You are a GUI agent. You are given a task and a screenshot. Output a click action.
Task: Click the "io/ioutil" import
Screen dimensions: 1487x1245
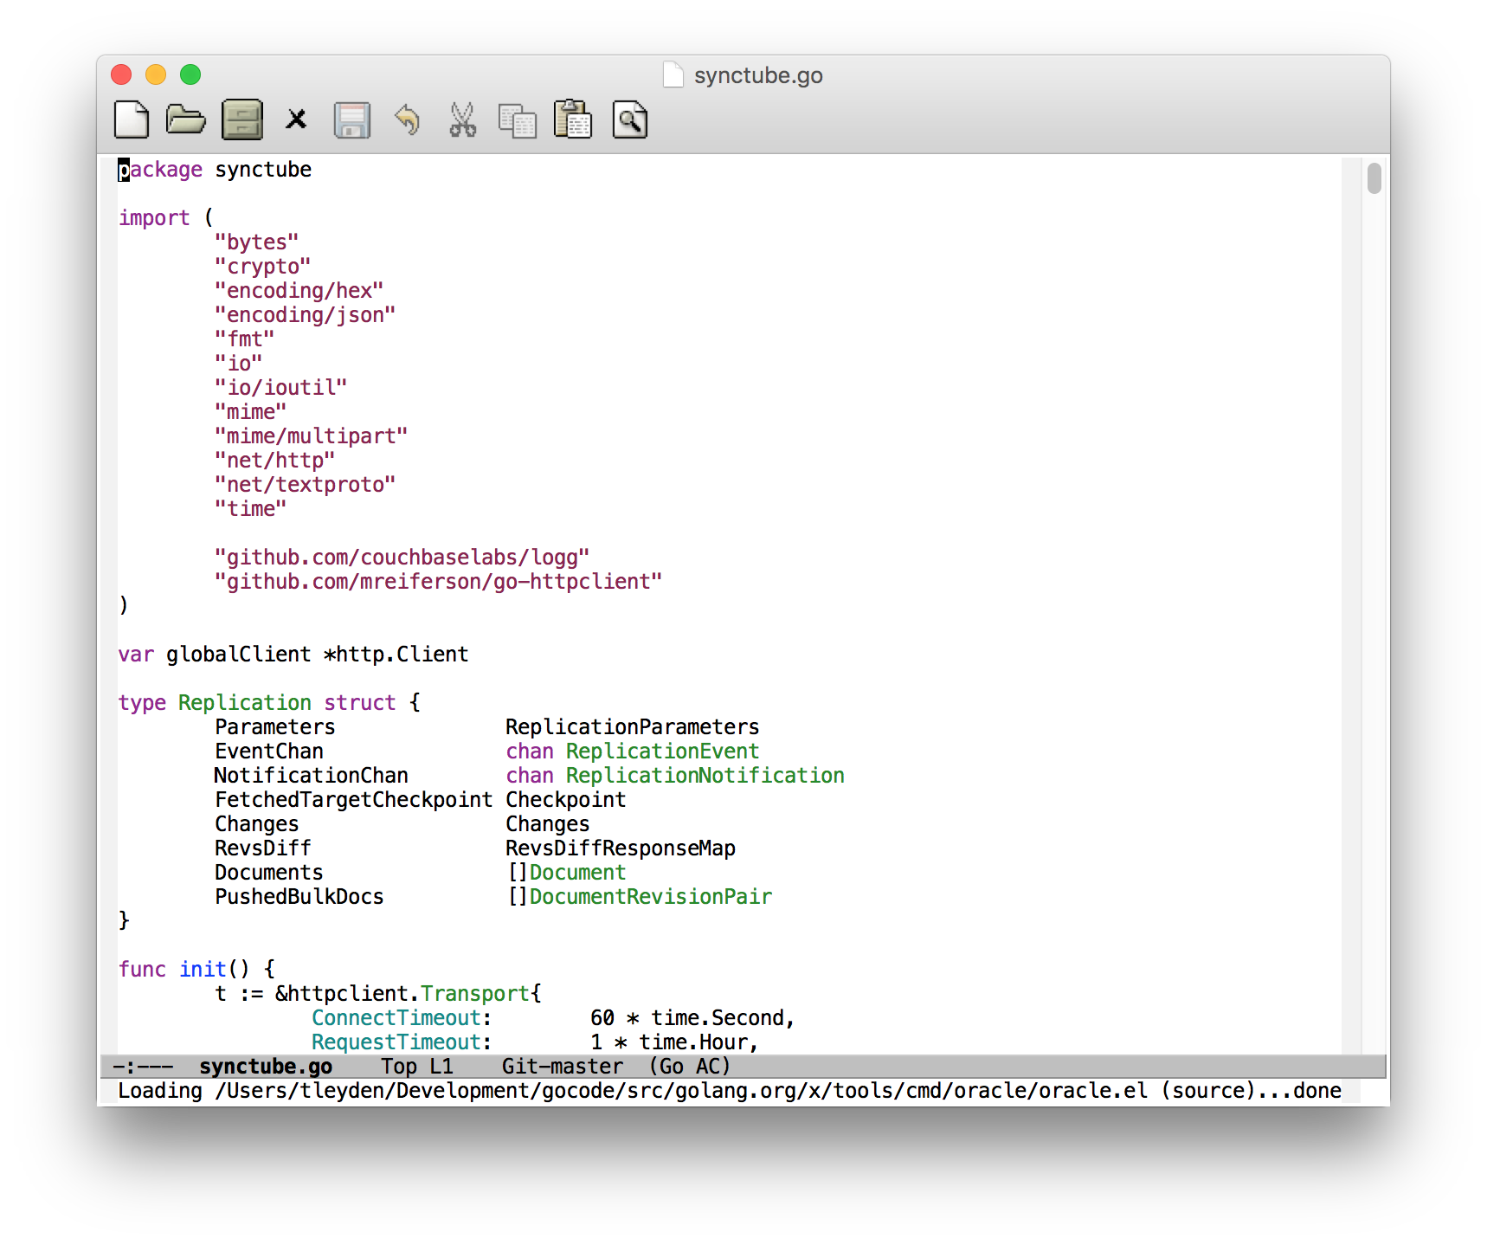280,388
